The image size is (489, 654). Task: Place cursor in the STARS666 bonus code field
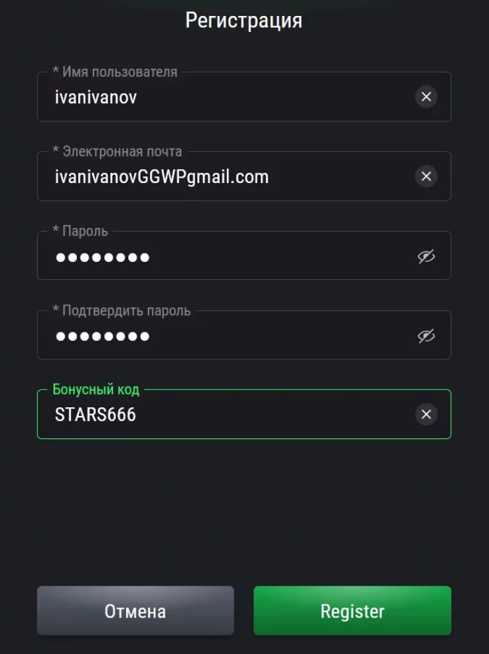[x=265, y=415]
